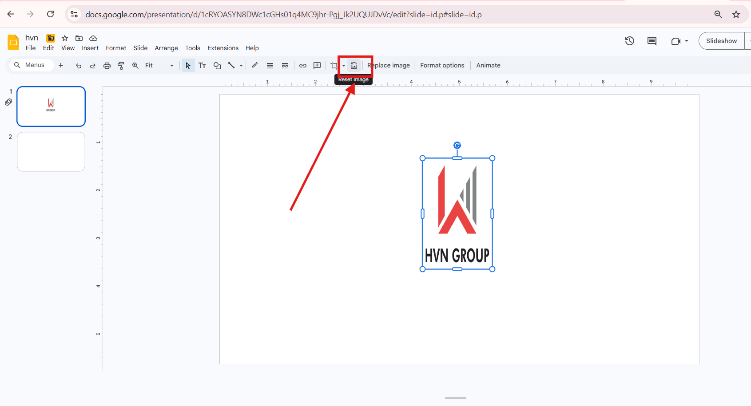Expand the line tool dropdown arrow
Image resolution: width=751 pixels, height=406 pixels.
[241, 66]
